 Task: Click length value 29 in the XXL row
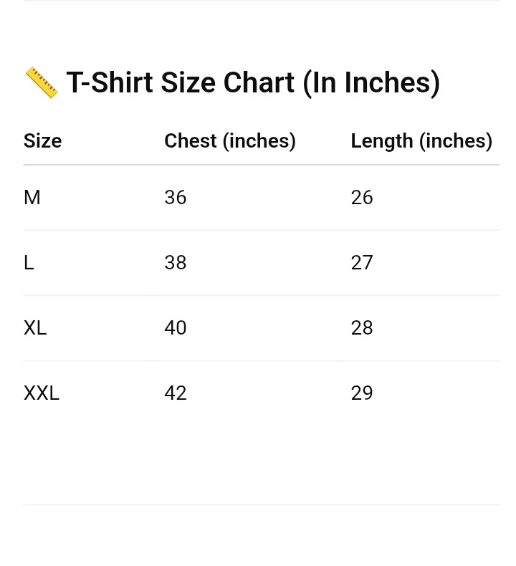362,393
